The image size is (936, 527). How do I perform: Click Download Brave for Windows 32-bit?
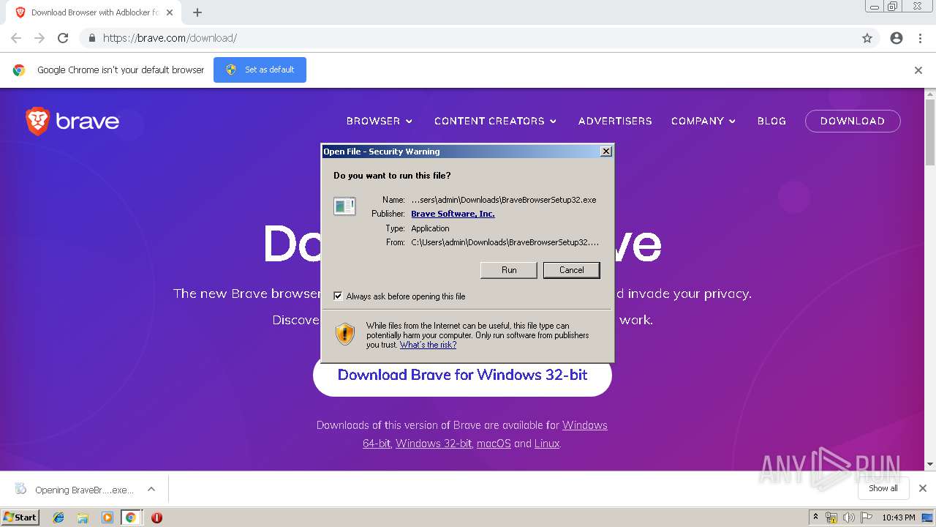[x=462, y=375]
